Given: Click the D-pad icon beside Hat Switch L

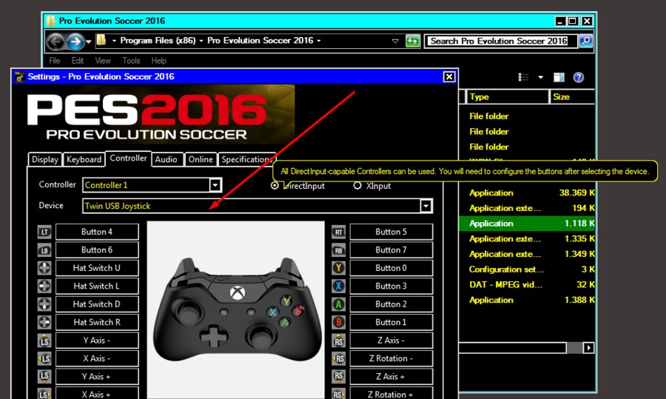Looking at the screenshot, I should [x=44, y=286].
